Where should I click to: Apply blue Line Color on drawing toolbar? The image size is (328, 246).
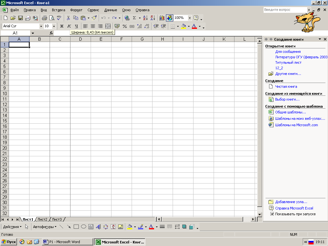[x=141, y=227]
